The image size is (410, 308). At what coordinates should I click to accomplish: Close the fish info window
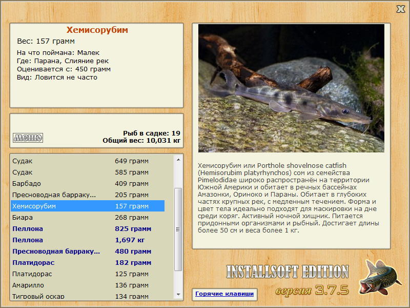point(400,9)
